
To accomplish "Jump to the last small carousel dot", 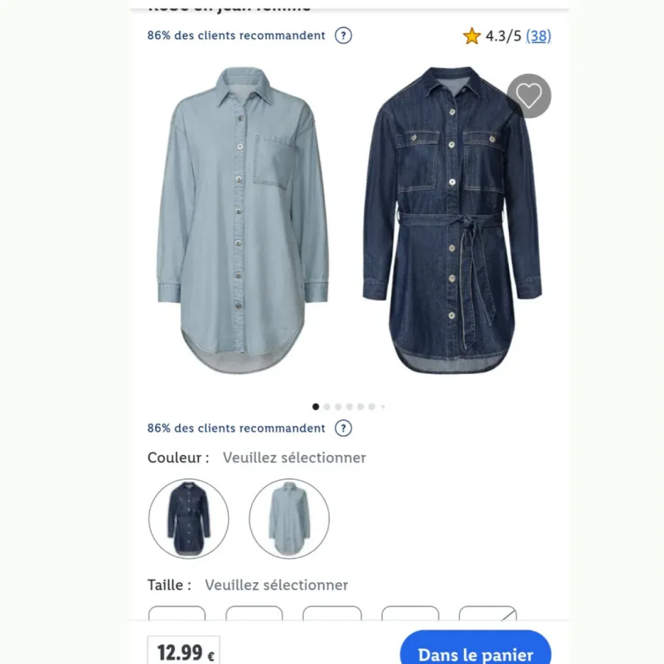I will 383,407.
